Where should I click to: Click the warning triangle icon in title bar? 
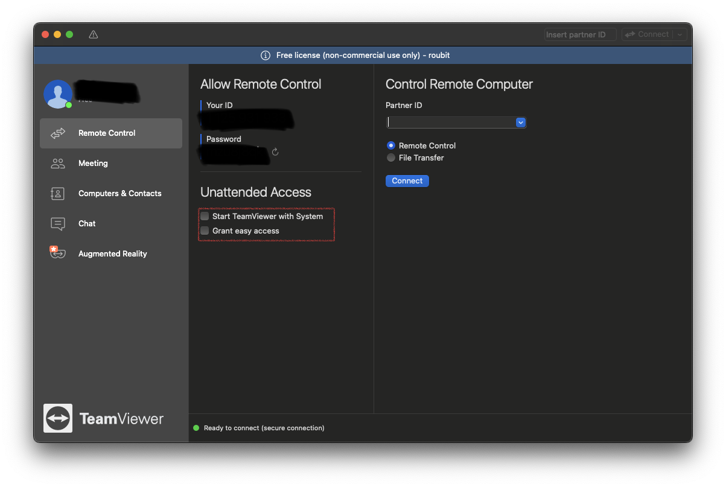(x=93, y=34)
